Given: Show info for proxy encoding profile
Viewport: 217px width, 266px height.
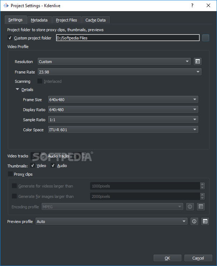Looking at the screenshot, I should [x=190, y=206].
